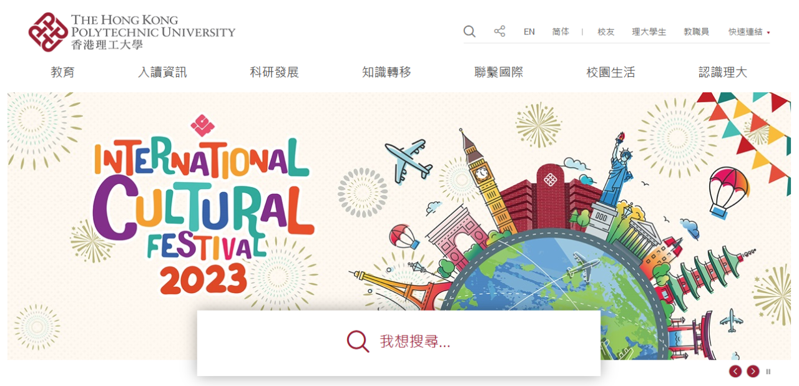Click the 我想搜尋 search input field
The height and width of the screenshot is (386, 799).
(x=399, y=343)
